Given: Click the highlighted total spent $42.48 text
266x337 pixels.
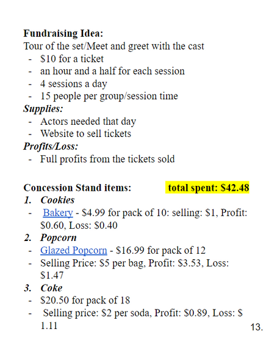Looking at the screenshot, I should tap(207, 187).
